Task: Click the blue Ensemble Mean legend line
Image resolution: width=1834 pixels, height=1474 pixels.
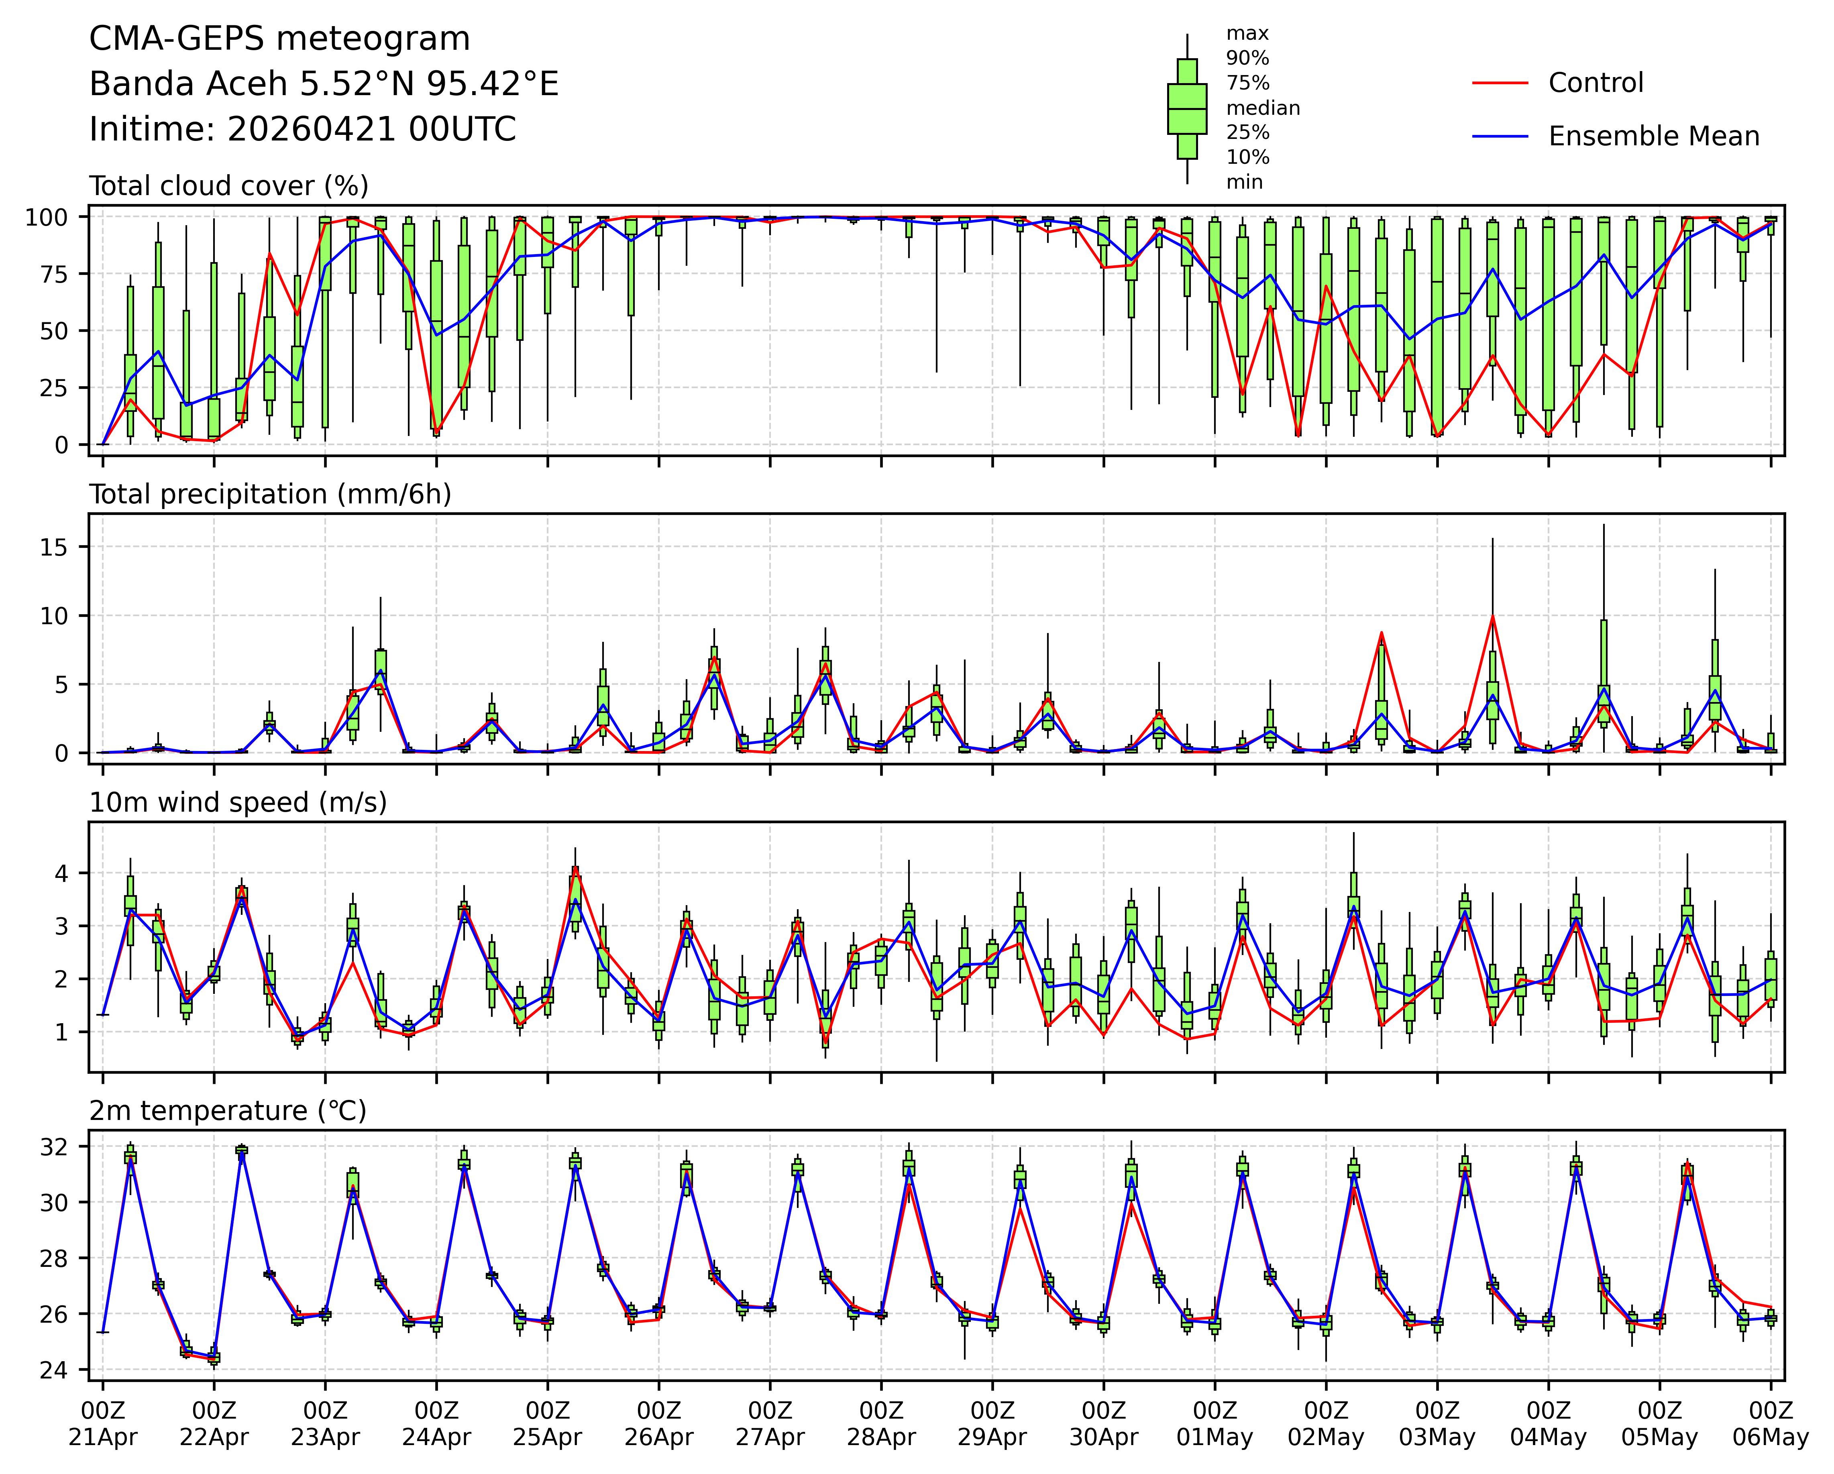Action: click(1500, 136)
